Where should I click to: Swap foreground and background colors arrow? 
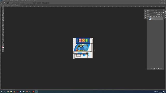click(4, 46)
